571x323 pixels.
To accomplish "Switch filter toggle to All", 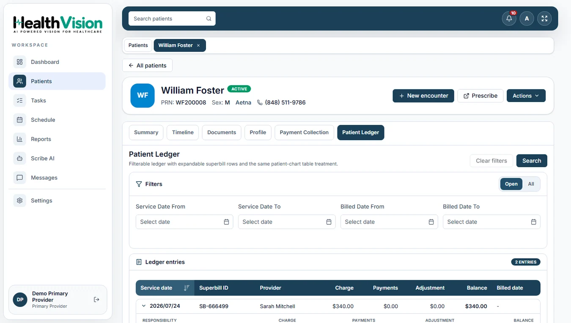I will 531,184.
